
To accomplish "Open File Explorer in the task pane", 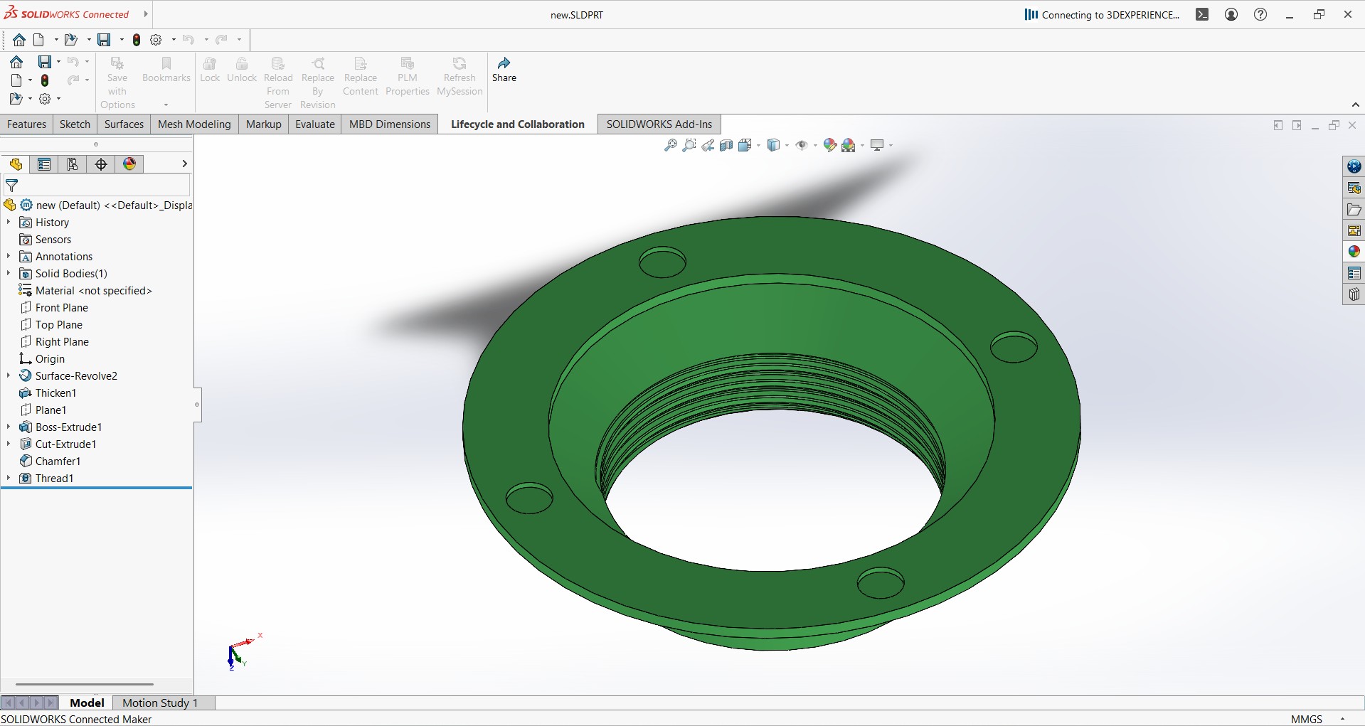I will (x=1354, y=209).
